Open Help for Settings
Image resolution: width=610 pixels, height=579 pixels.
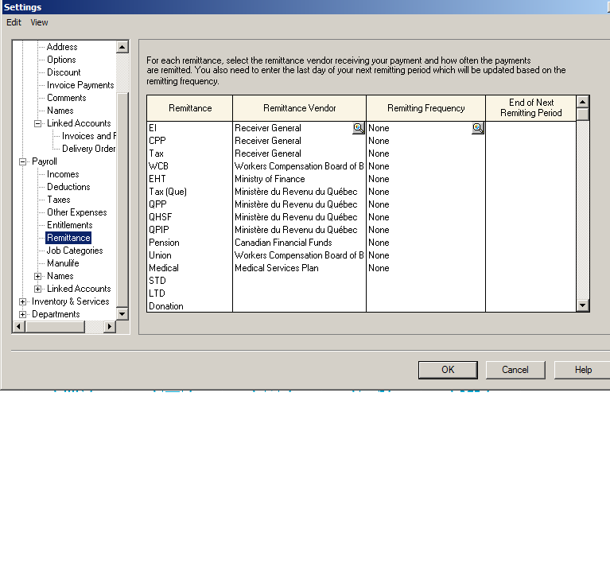click(582, 370)
